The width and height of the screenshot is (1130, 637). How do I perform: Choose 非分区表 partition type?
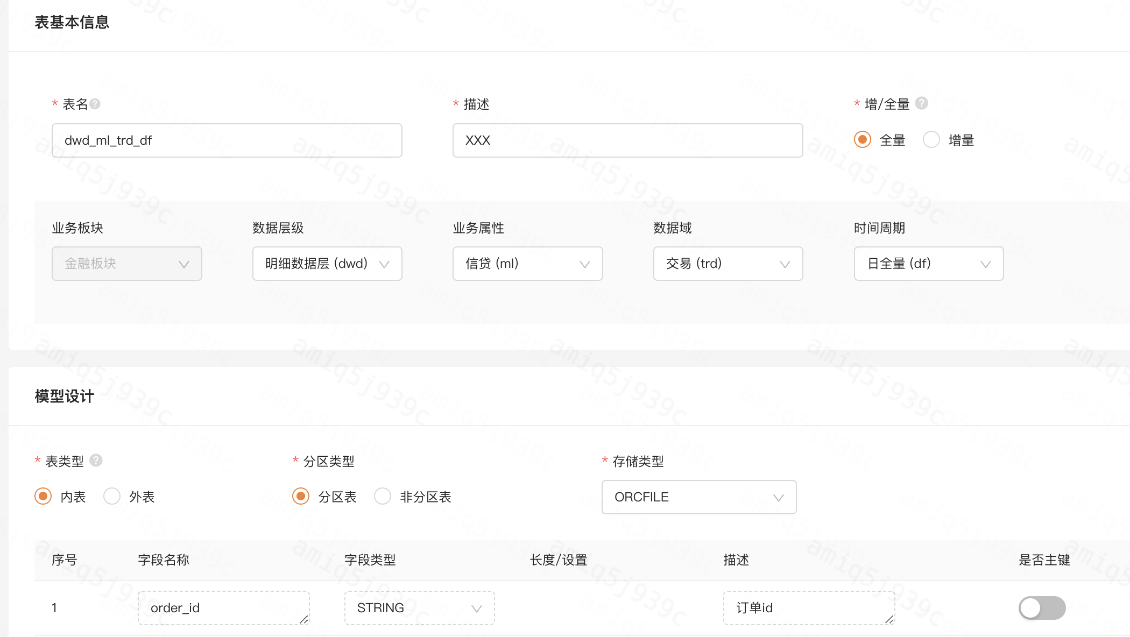pos(383,496)
